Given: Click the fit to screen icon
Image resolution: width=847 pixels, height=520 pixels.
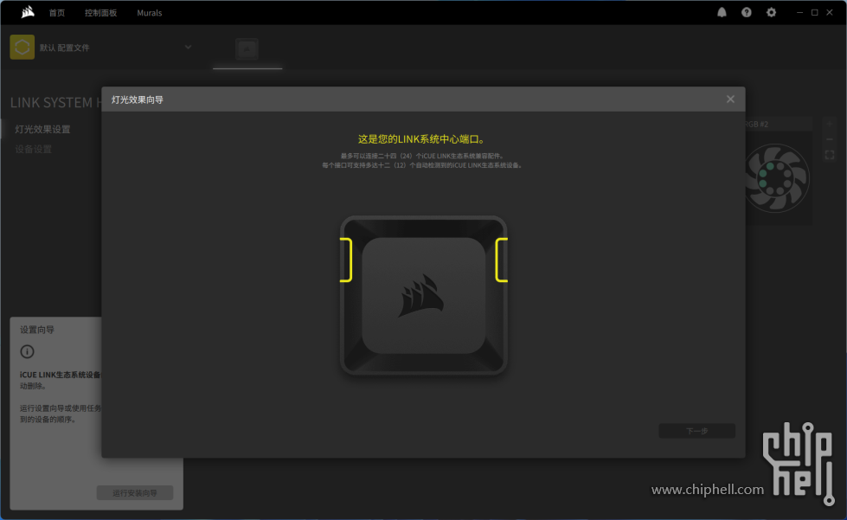Looking at the screenshot, I should coord(830,155).
